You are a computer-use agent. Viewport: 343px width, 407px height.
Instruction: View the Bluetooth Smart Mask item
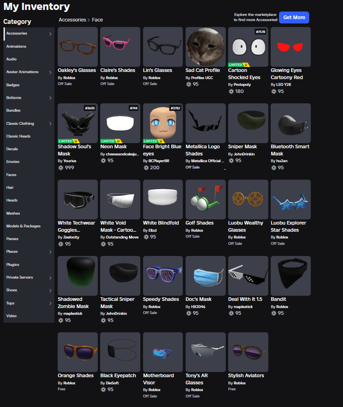tap(291, 123)
